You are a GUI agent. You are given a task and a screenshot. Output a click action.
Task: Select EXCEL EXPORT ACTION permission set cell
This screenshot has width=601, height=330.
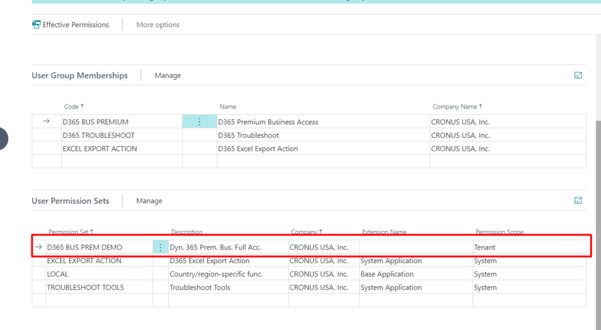(x=99, y=261)
